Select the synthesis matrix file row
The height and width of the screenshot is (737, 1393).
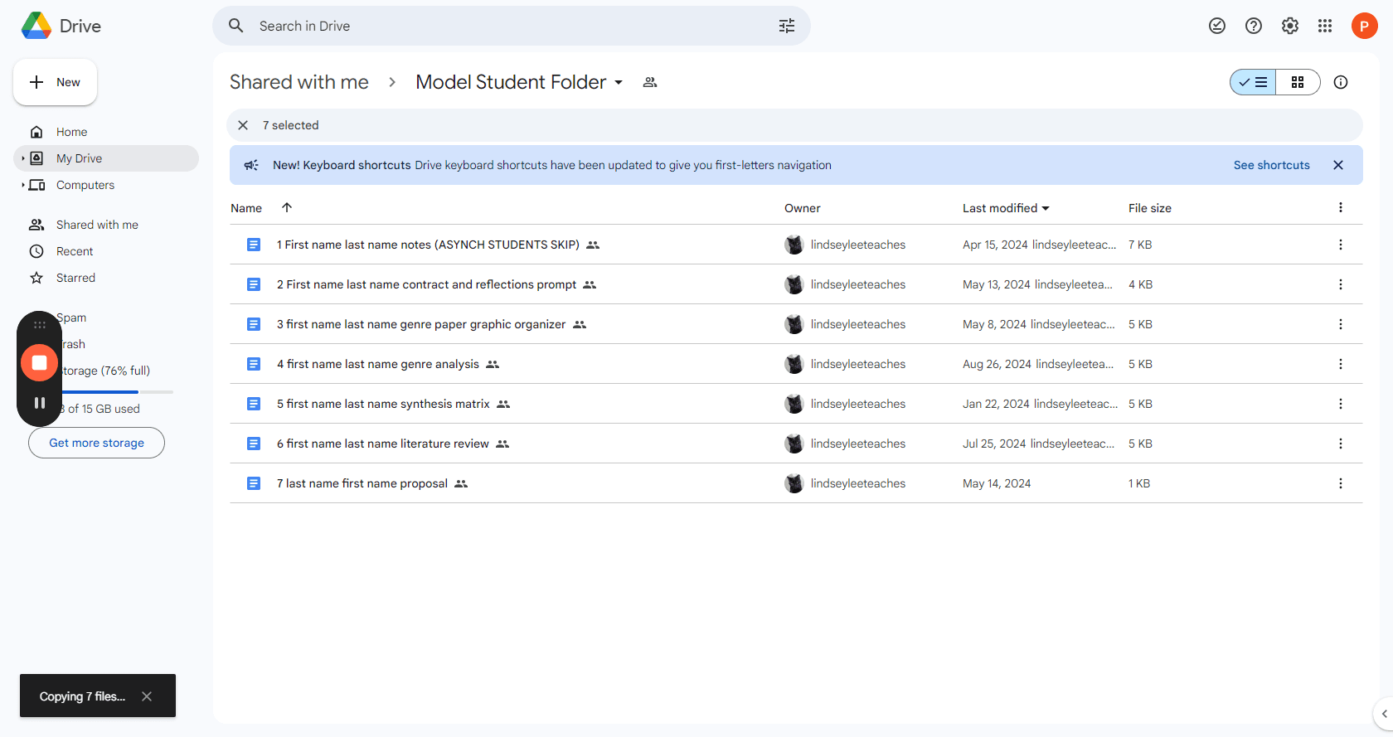click(x=796, y=404)
